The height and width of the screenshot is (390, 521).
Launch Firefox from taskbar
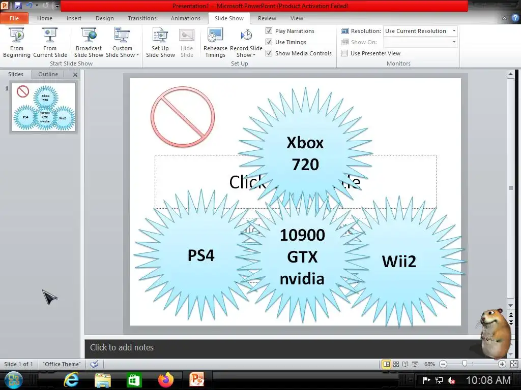click(166, 380)
